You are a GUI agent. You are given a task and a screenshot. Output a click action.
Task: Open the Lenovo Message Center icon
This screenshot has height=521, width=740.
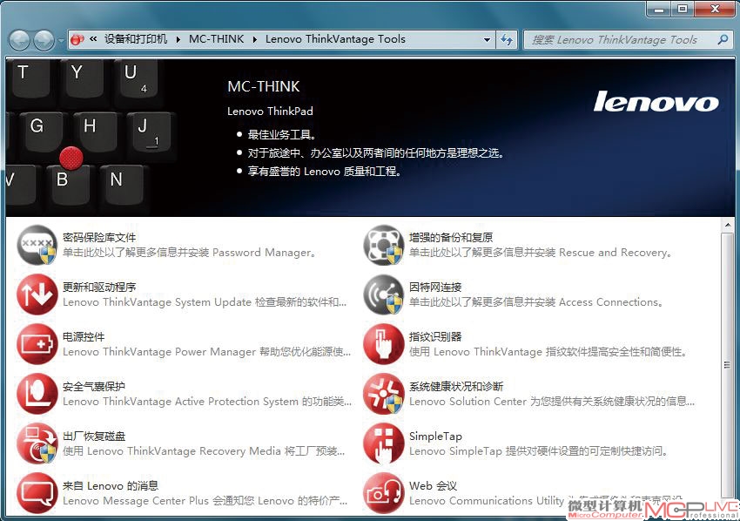click(x=37, y=493)
